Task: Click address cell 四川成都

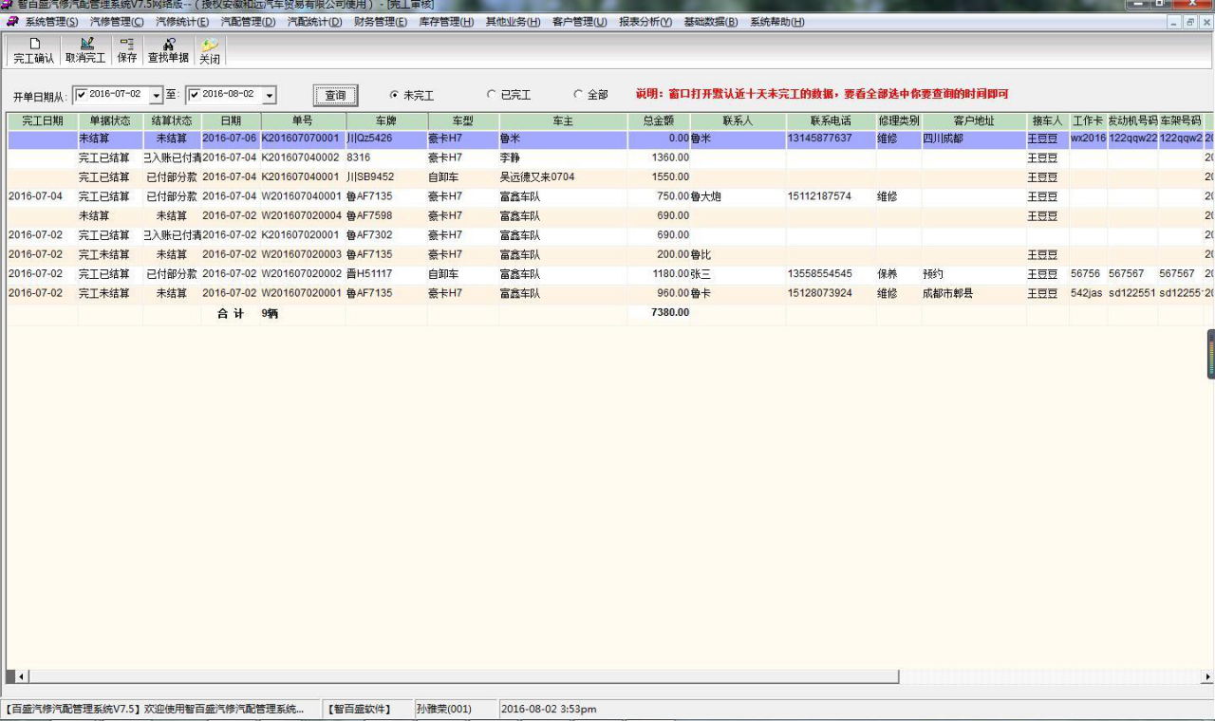Action: coord(943,139)
